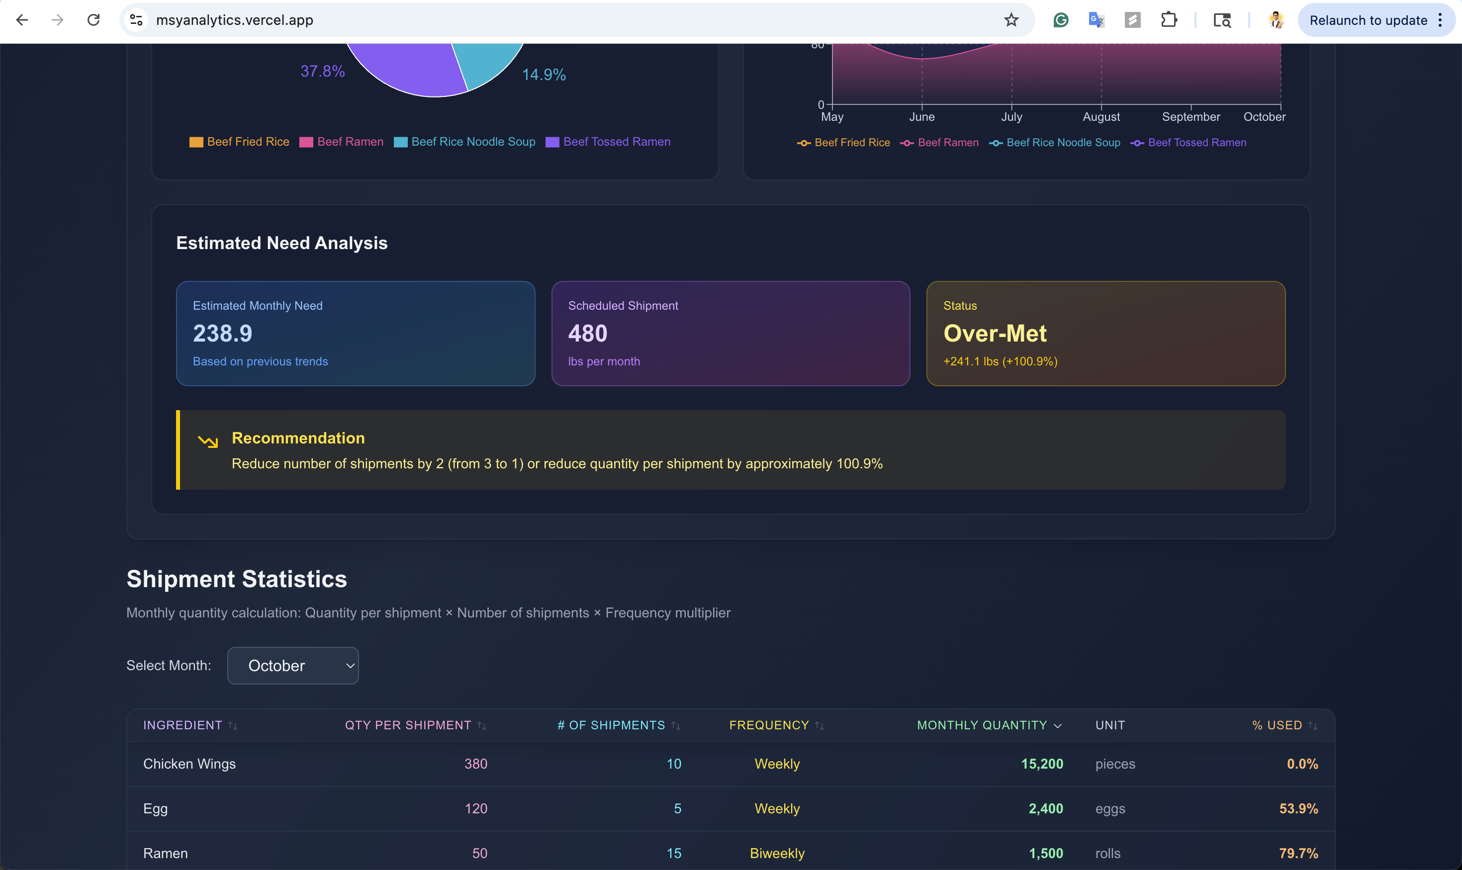Click the Relaunch to update button
This screenshot has width=1462, height=870.
point(1368,20)
